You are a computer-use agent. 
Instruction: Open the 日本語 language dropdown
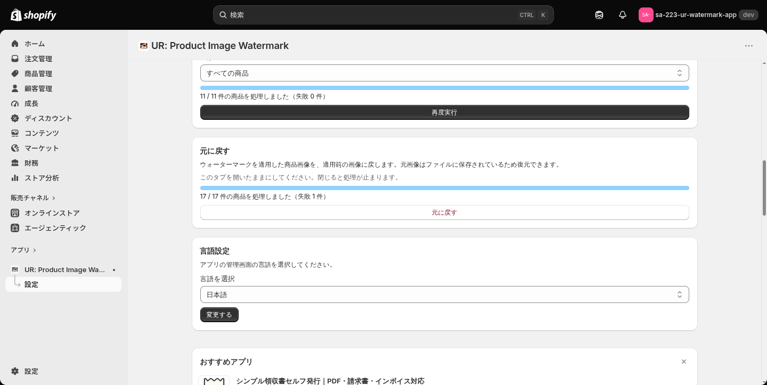pyautogui.click(x=444, y=294)
